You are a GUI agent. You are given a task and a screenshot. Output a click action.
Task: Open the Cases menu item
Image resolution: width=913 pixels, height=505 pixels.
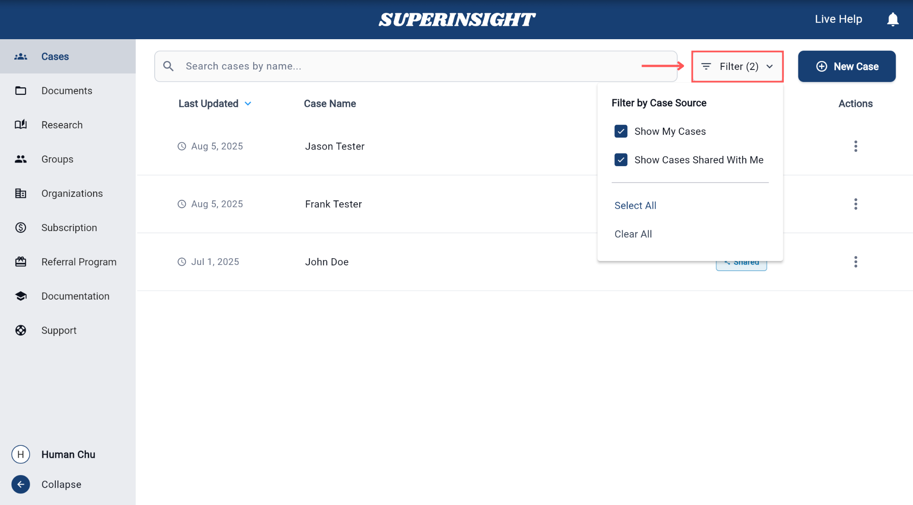pyautogui.click(x=68, y=57)
